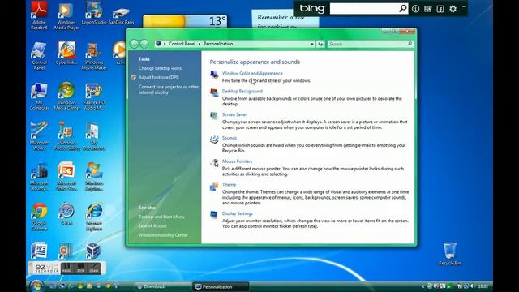Click the Back navigation button
This screenshot has width=519, height=292.
point(134,44)
